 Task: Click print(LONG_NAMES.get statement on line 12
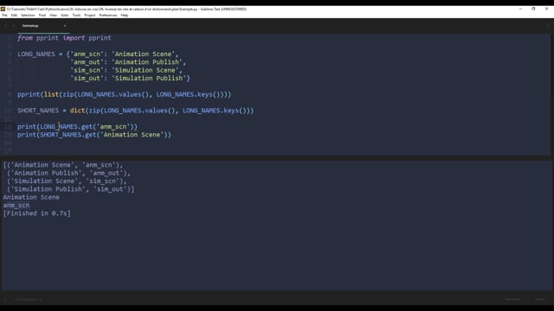point(77,127)
